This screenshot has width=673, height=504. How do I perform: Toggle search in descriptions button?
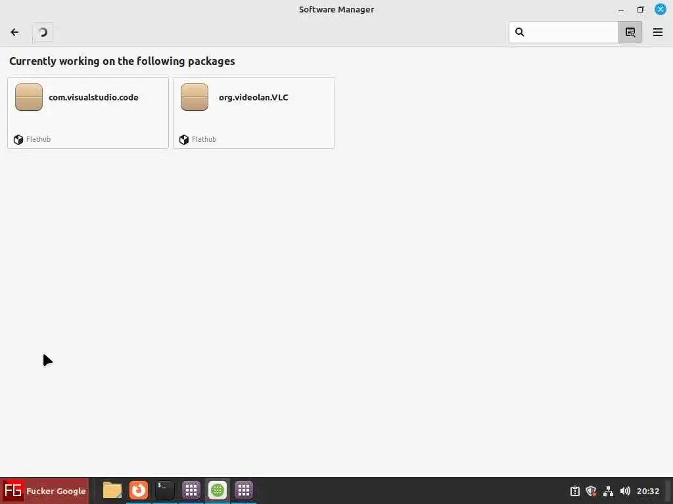tap(630, 32)
